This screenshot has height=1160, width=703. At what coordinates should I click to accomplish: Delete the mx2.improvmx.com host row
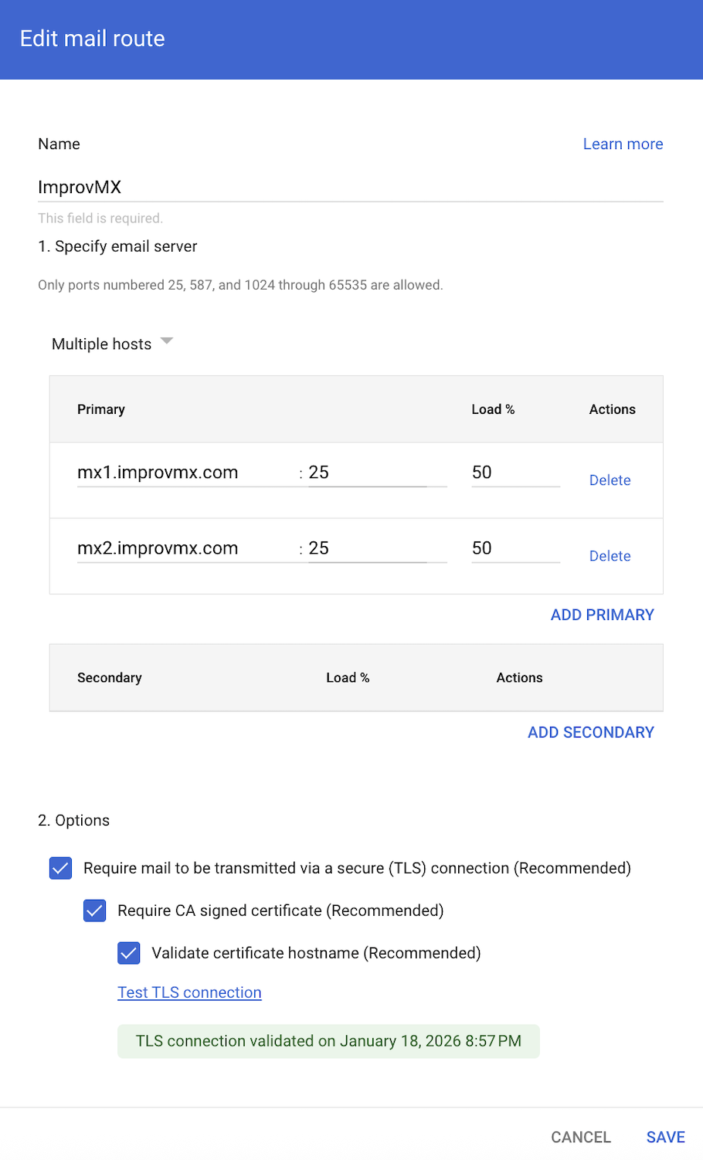tap(610, 556)
